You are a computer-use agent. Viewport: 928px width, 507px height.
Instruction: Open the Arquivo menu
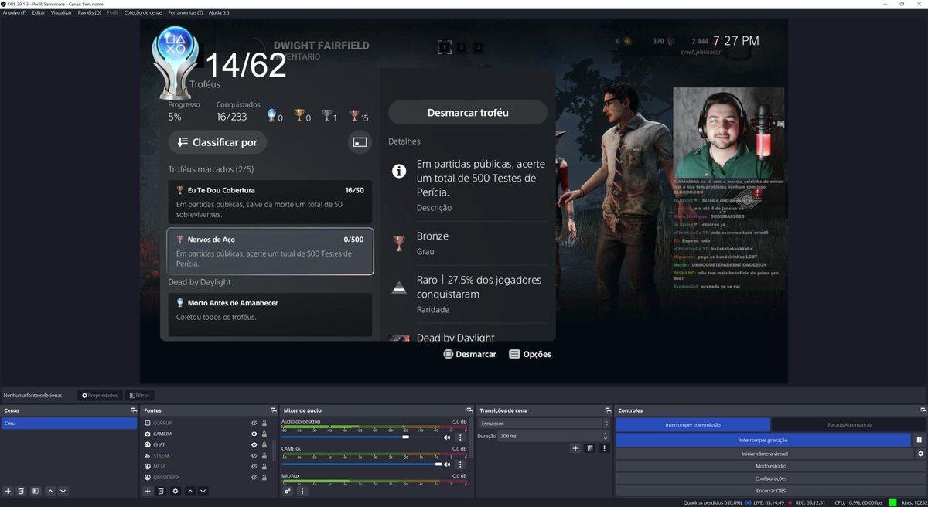(x=14, y=12)
